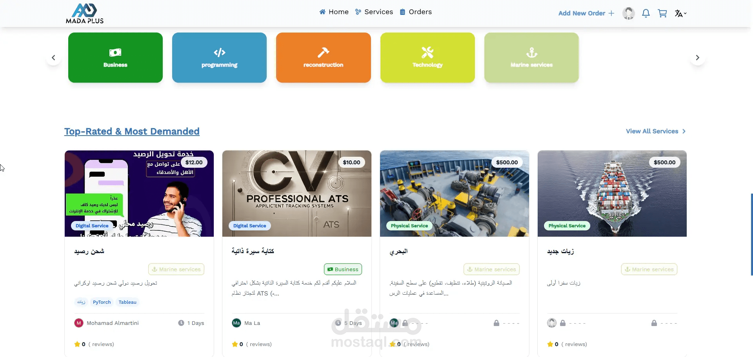The width and height of the screenshot is (753, 357).
Task: Open the Services menu item
Action: coord(374,12)
